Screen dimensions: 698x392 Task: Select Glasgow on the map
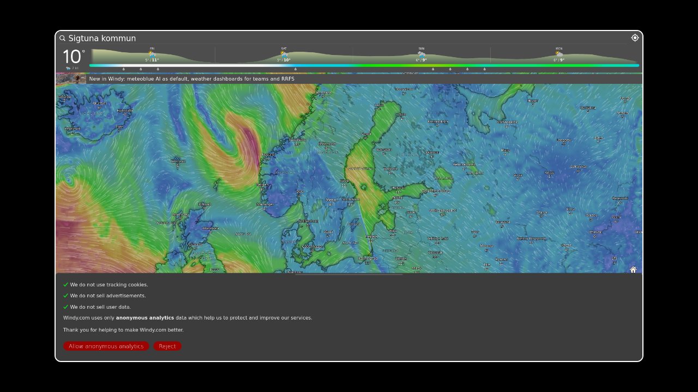click(195, 244)
